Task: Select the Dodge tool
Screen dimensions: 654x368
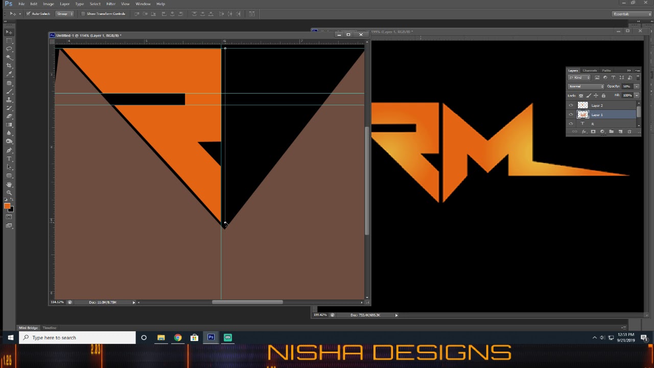Action: point(9,141)
